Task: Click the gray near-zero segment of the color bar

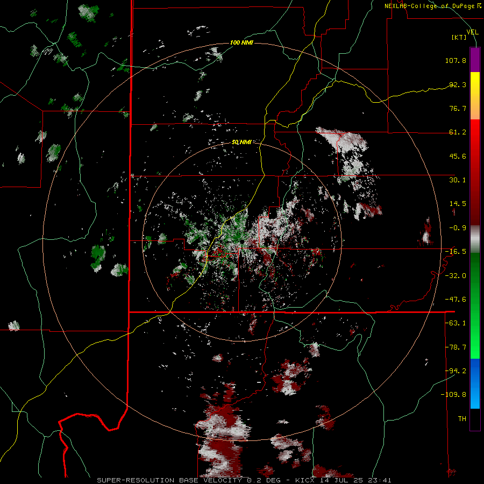Action: coord(475,239)
